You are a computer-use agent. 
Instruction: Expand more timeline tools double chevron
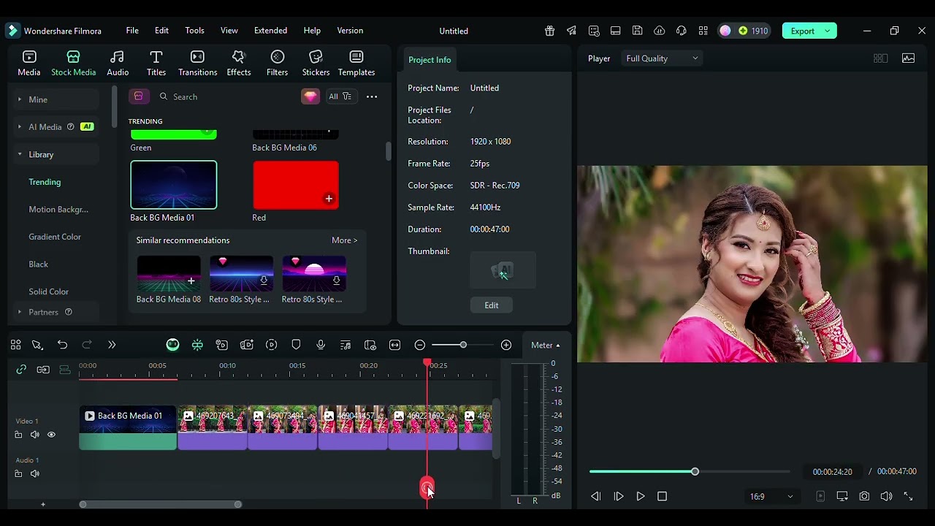click(112, 345)
